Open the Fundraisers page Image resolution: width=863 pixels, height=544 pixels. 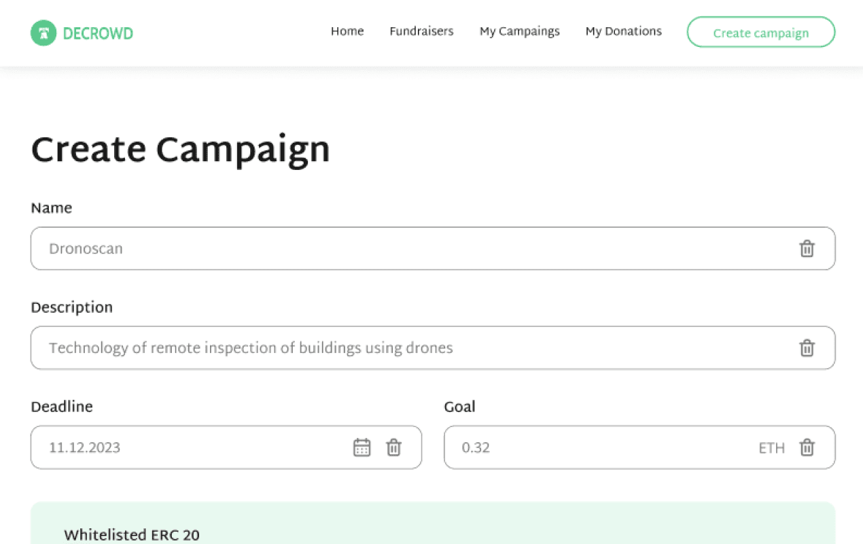pos(421,31)
